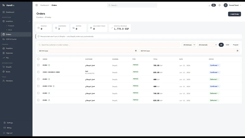Viewport: 245px width, 138px height.
Task: Click the start date dd/mm/yyyy field
Action: (88, 51)
